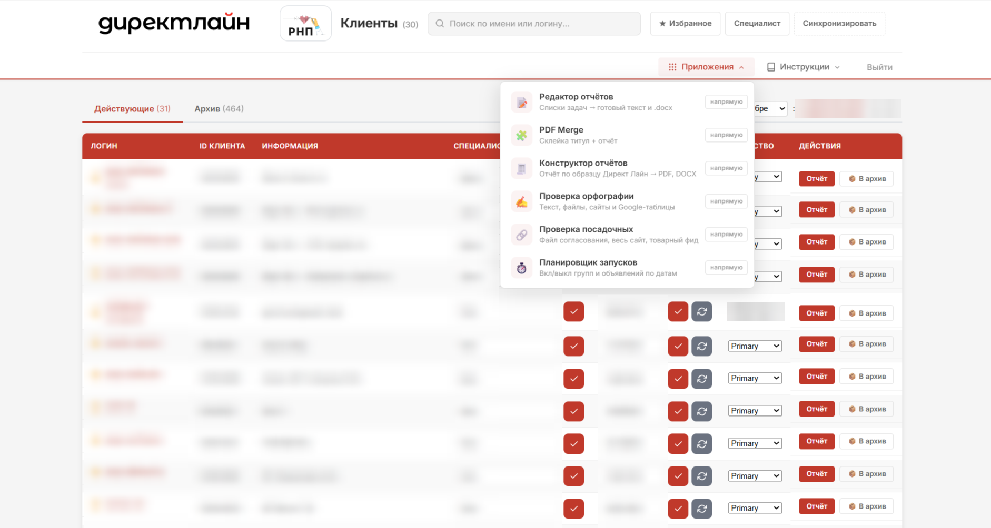
Task: Toggle left checkbox in first Primary dropdown row
Action: 573,346
